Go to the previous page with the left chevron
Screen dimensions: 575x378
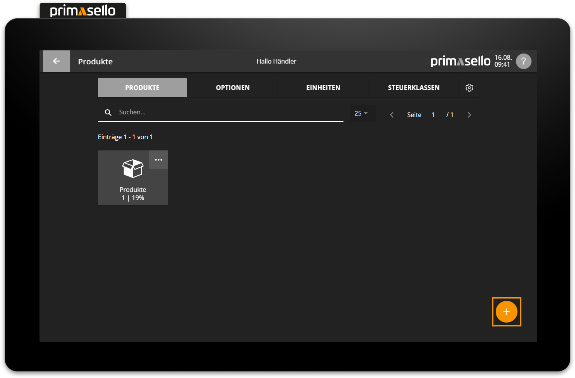tap(392, 115)
